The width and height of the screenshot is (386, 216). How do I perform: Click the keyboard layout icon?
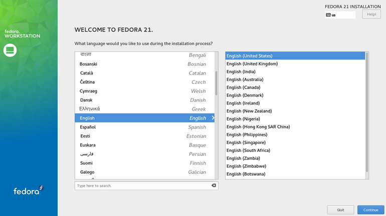coord(328,14)
